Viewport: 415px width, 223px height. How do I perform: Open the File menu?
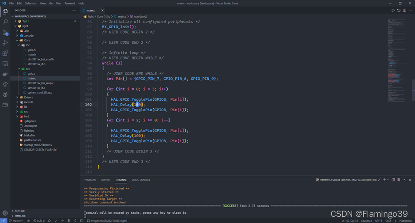pyautogui.click(x=11, y=4)
